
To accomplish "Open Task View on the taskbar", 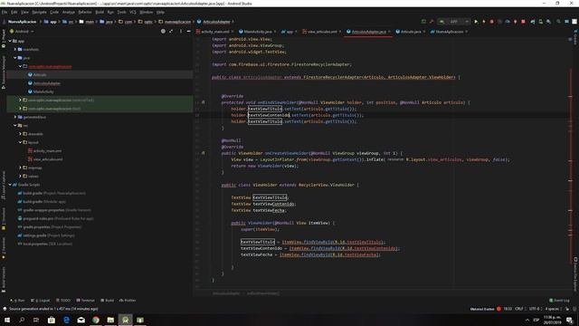I will [x=36, y=320].
